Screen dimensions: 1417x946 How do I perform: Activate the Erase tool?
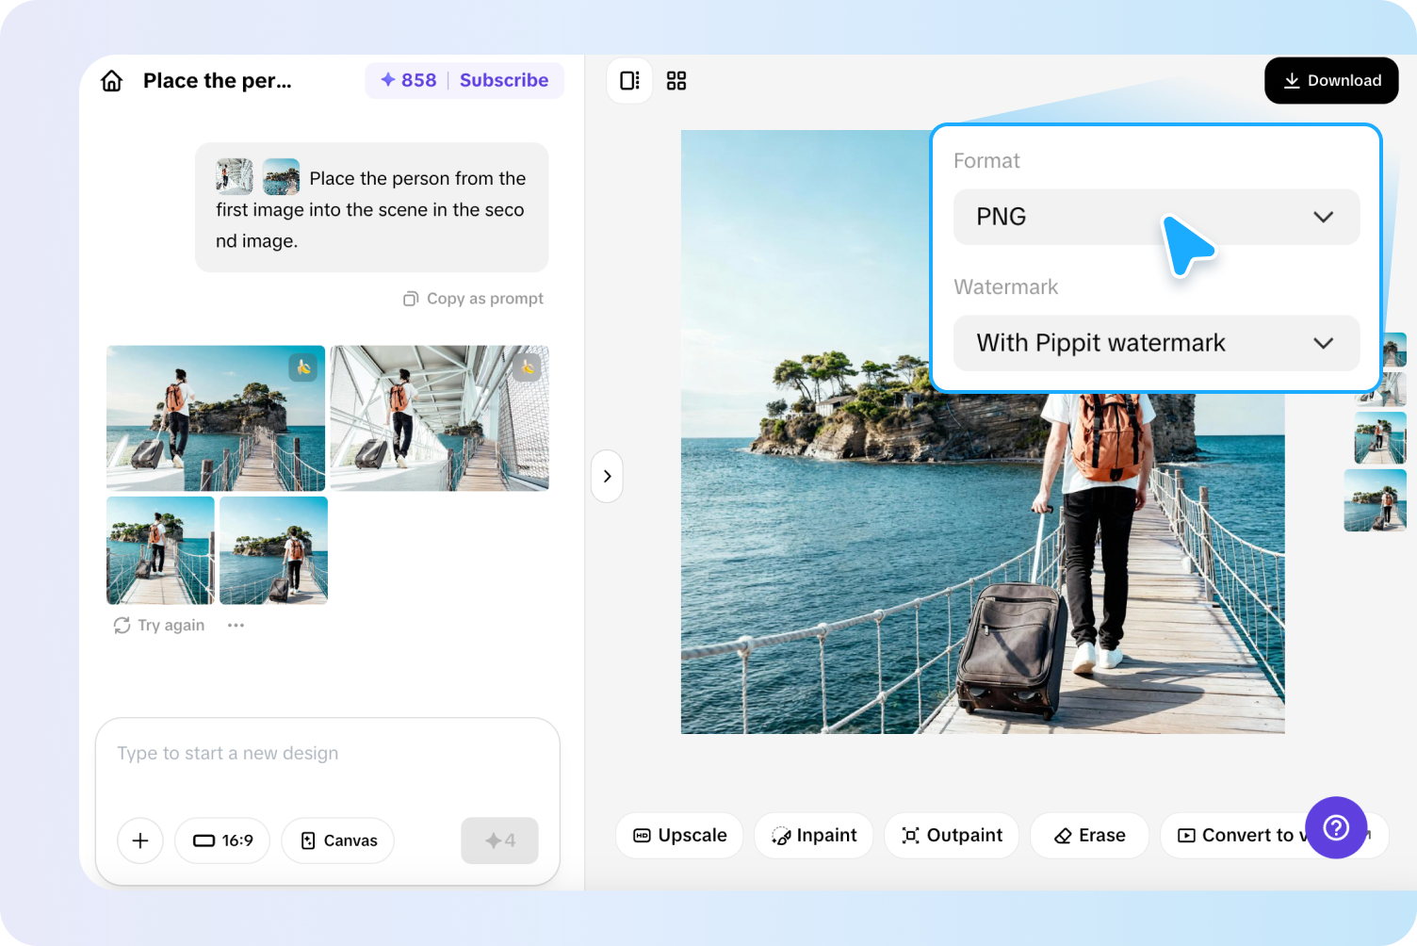pos(1089,835)
